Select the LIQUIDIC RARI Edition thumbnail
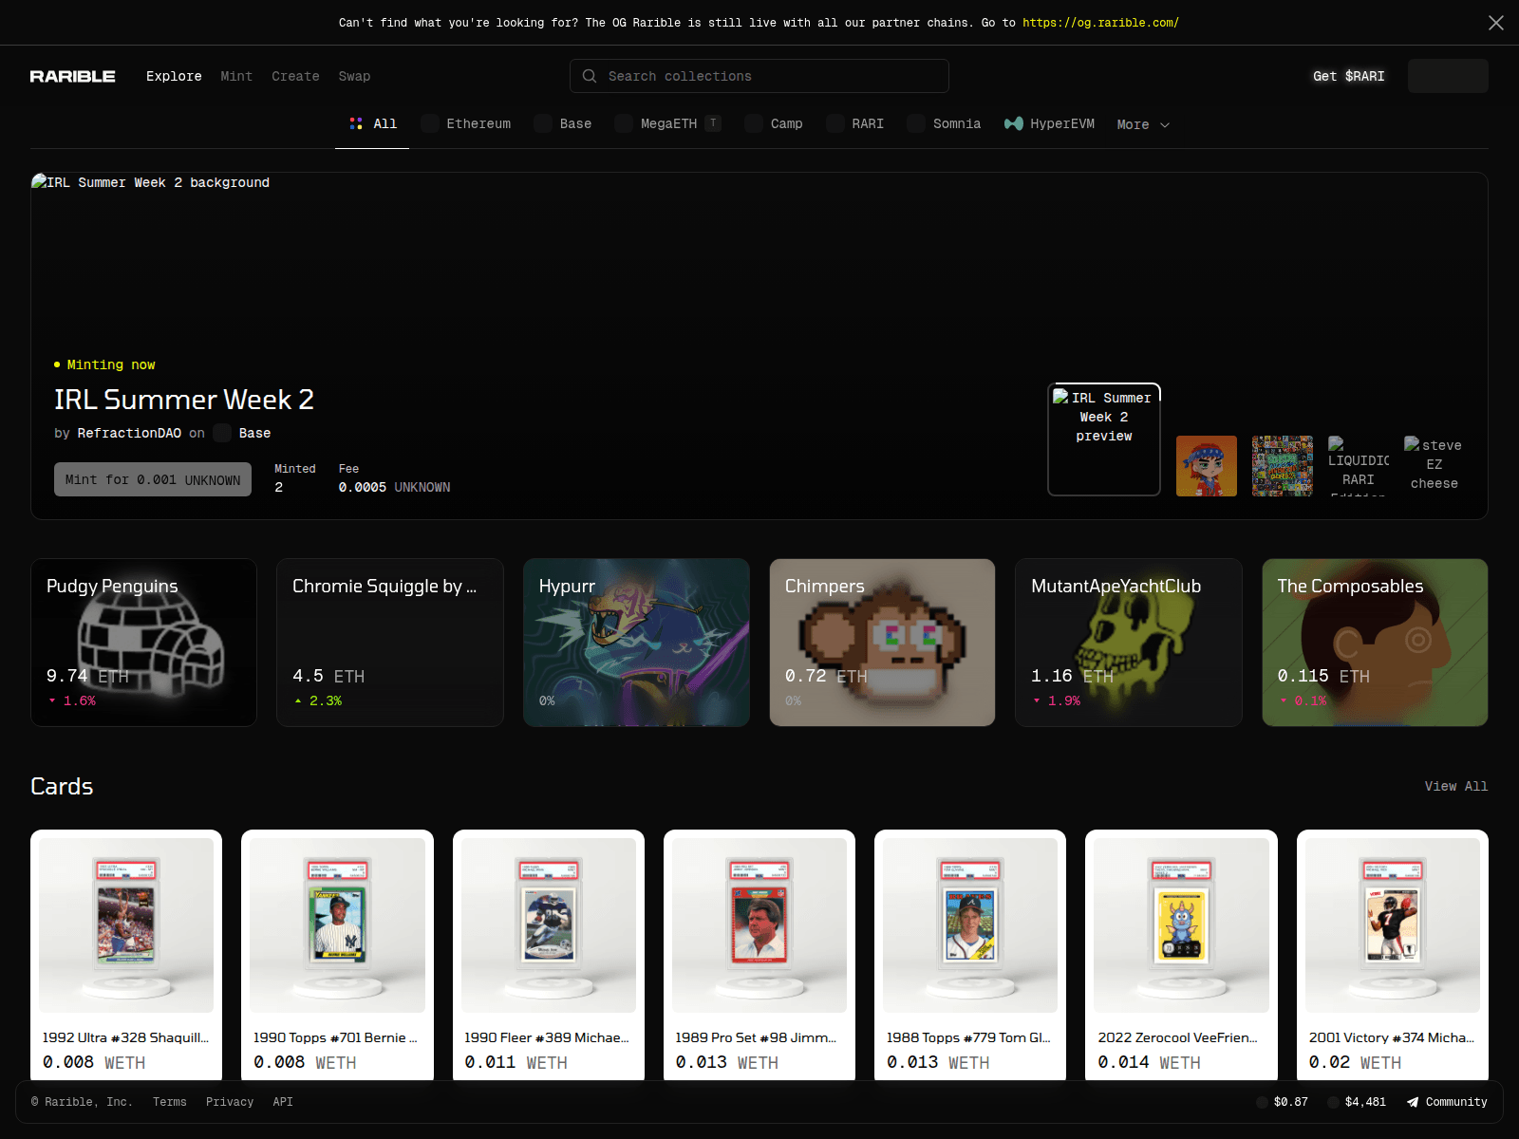This screenshot has width=1519, height=1139. [1359, 466]
